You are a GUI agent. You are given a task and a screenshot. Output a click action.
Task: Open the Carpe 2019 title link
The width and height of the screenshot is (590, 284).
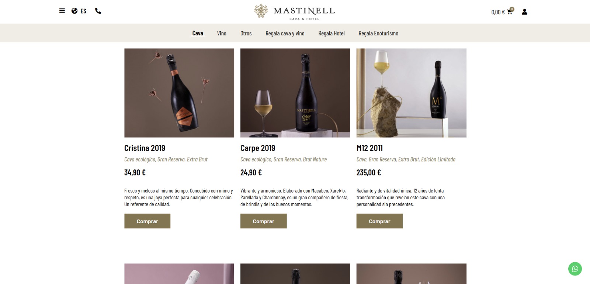[258, 148]
